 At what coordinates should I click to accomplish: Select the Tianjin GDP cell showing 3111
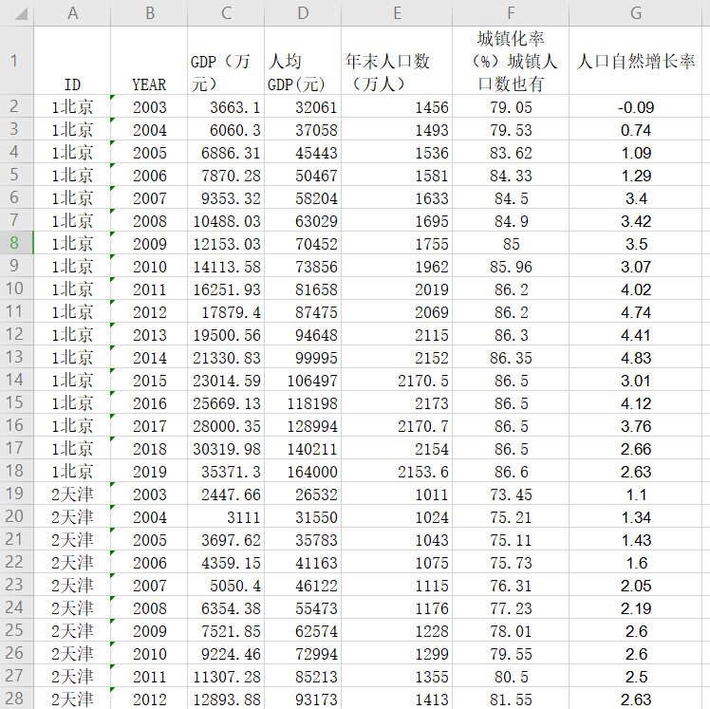tap(226, 517)
